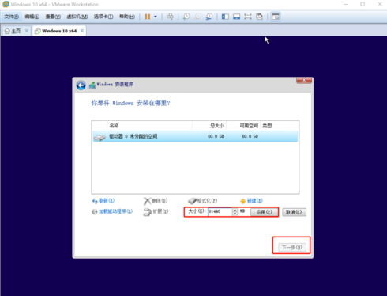
Task: Close the Windows 10 x64 tab
Action: (82, 31)
